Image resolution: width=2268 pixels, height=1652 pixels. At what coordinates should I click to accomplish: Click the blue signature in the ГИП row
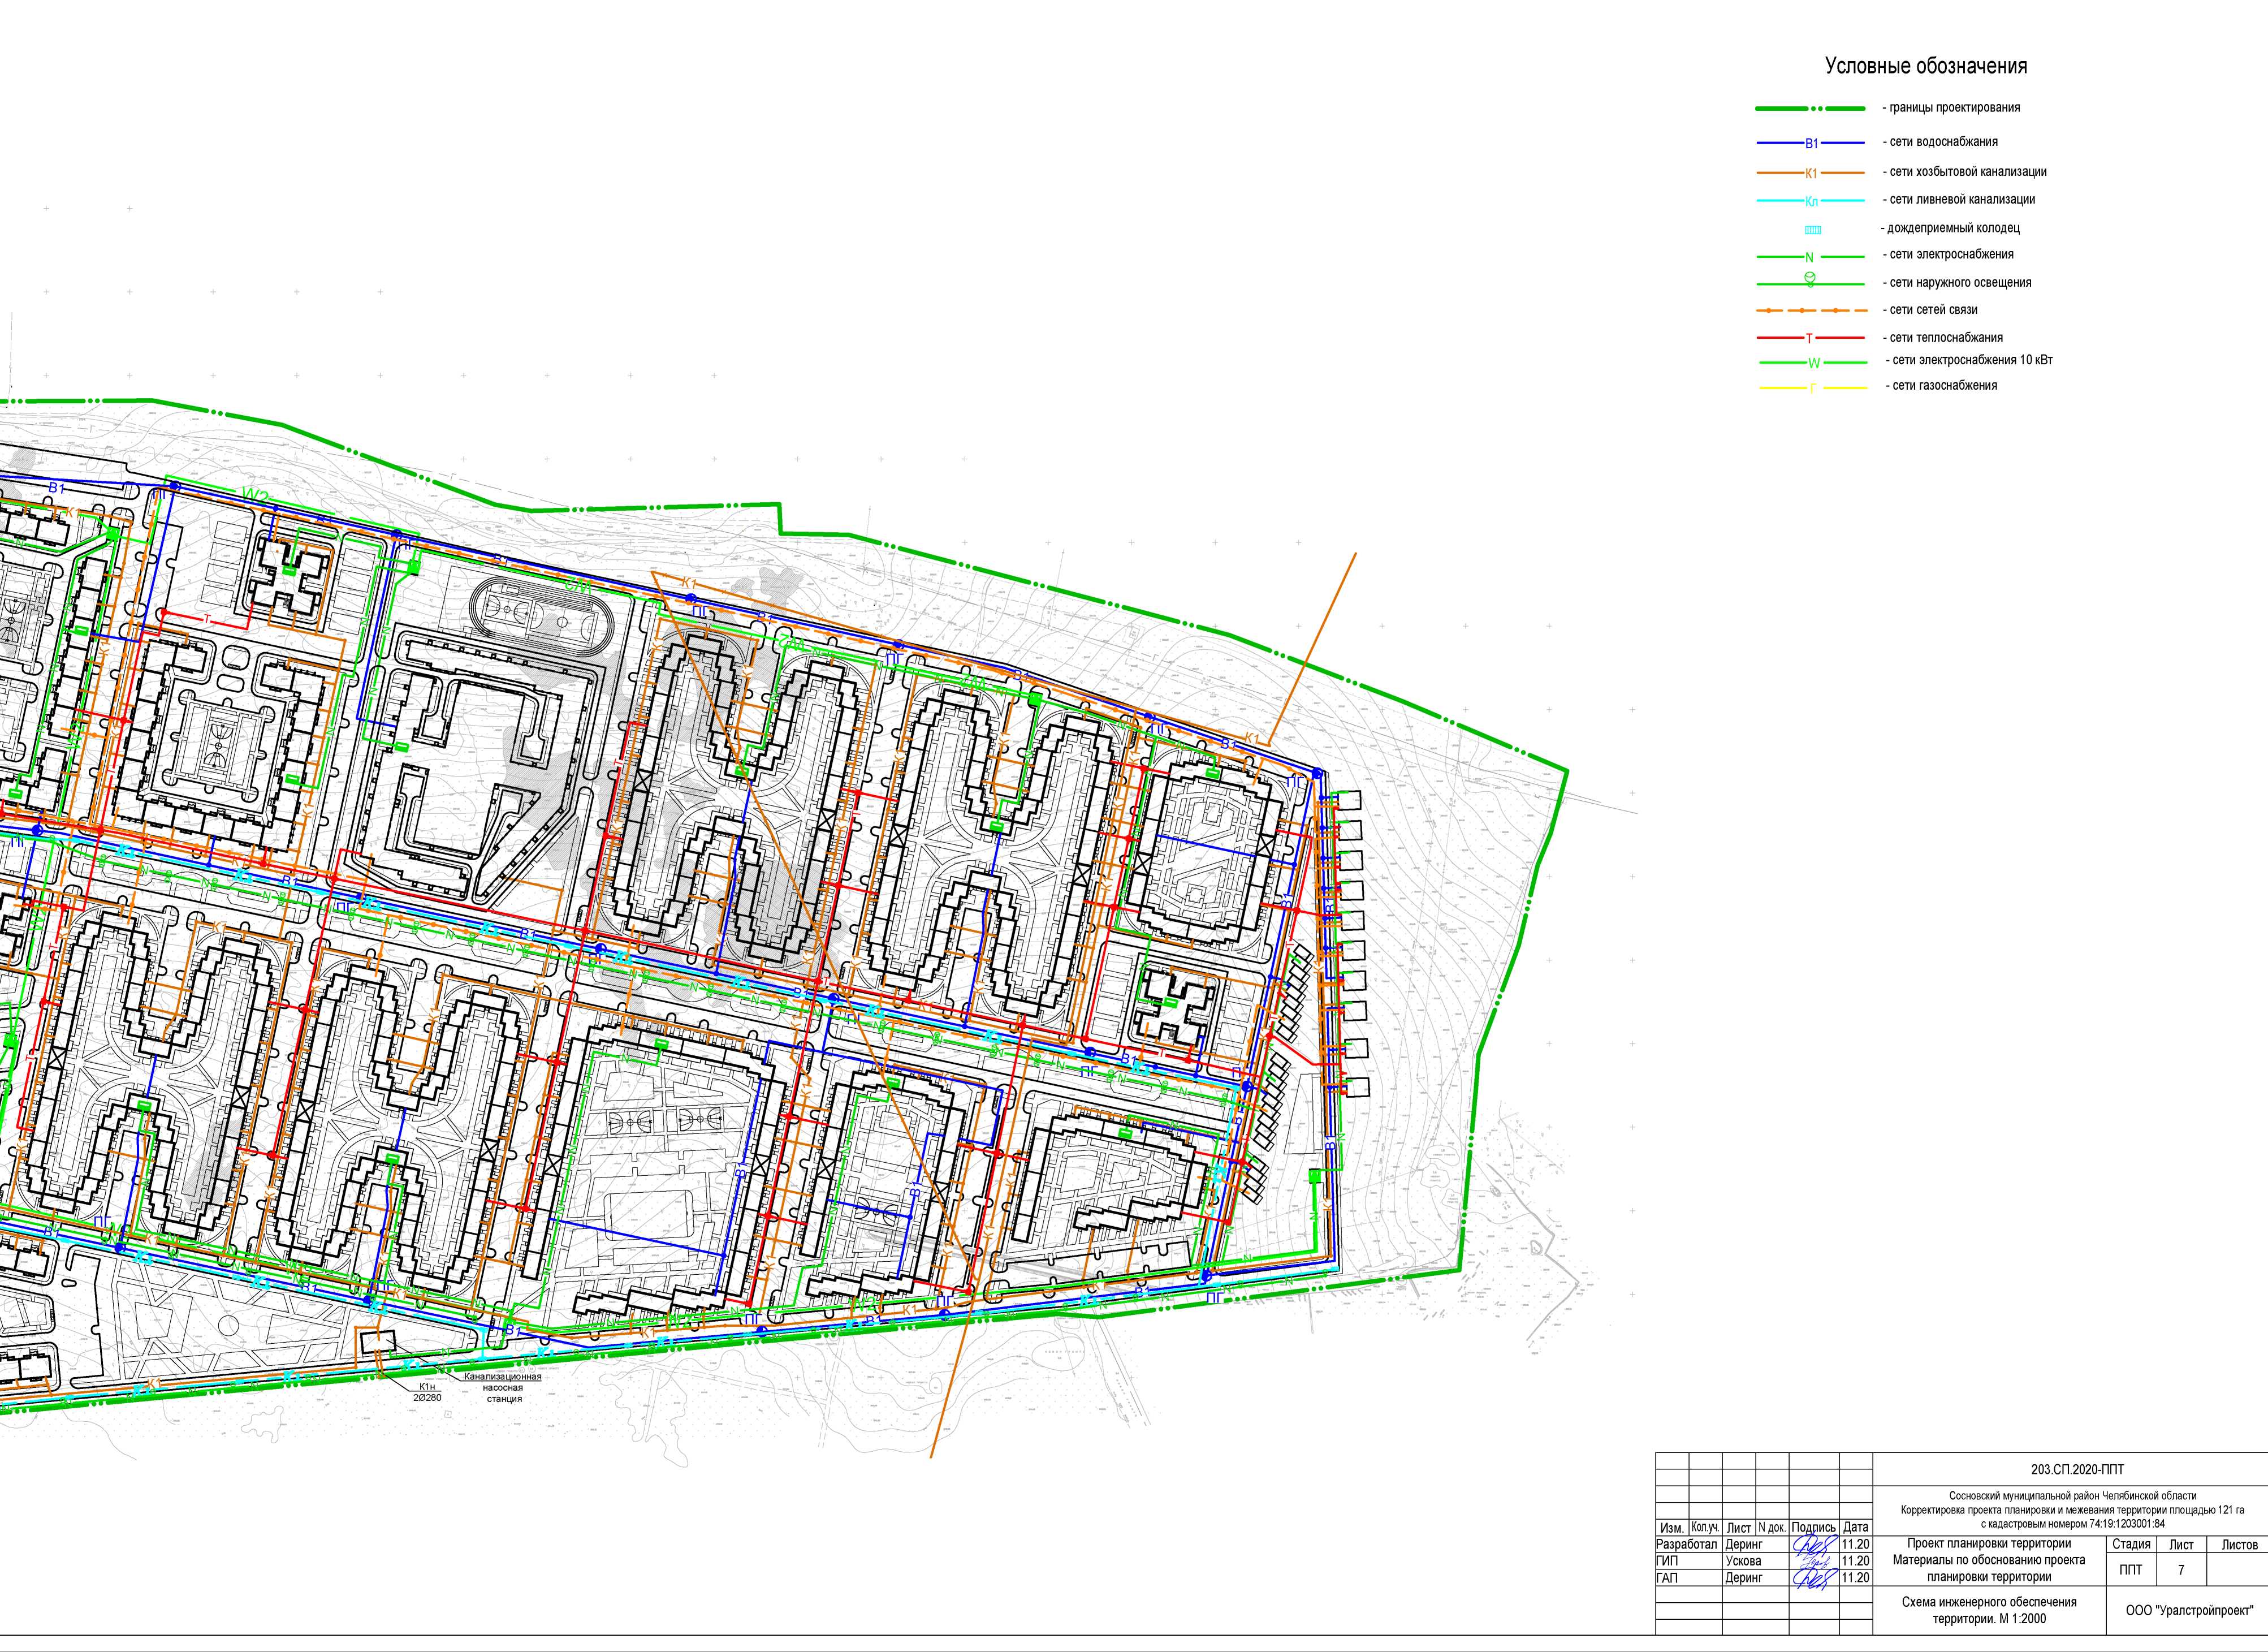(1813, 1561)
